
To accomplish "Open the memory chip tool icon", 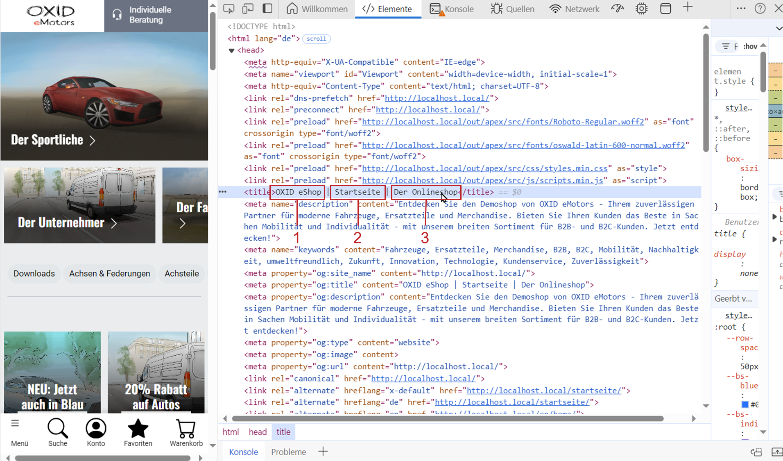I will pyautogui.click(x=642, y=9).
